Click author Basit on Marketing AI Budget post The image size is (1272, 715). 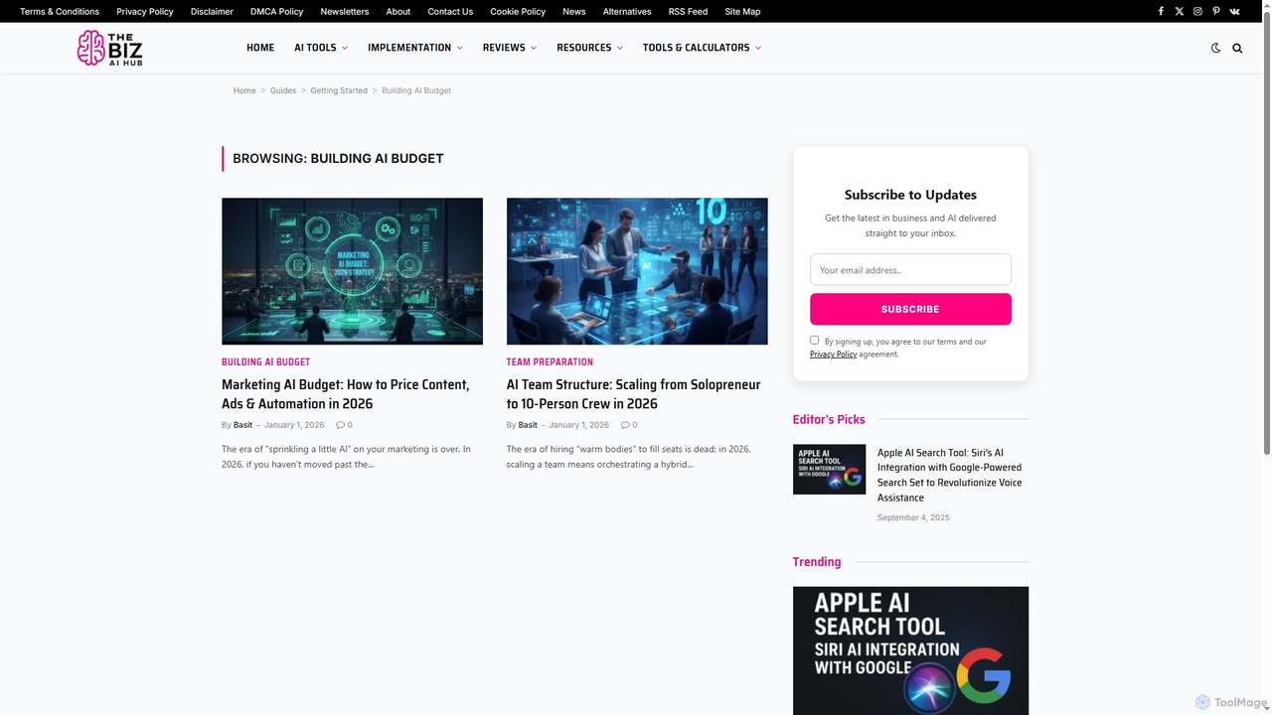pos(242,425)
